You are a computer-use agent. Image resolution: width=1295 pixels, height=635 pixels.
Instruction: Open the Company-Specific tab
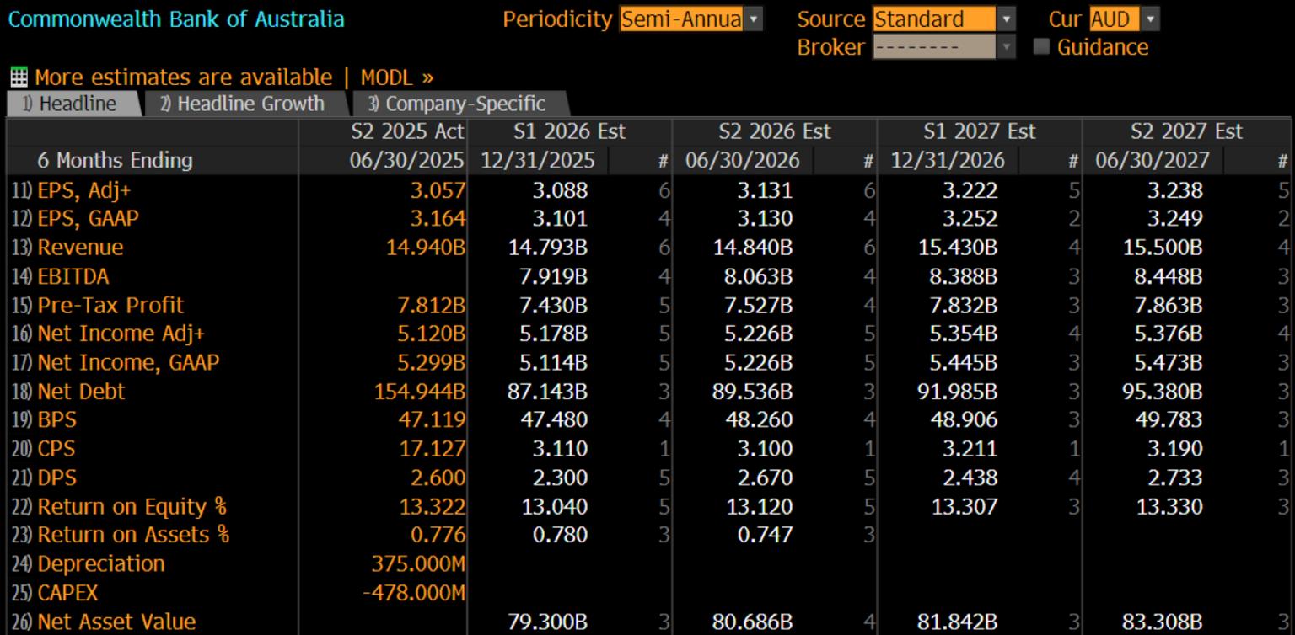[x=459, y=104]
